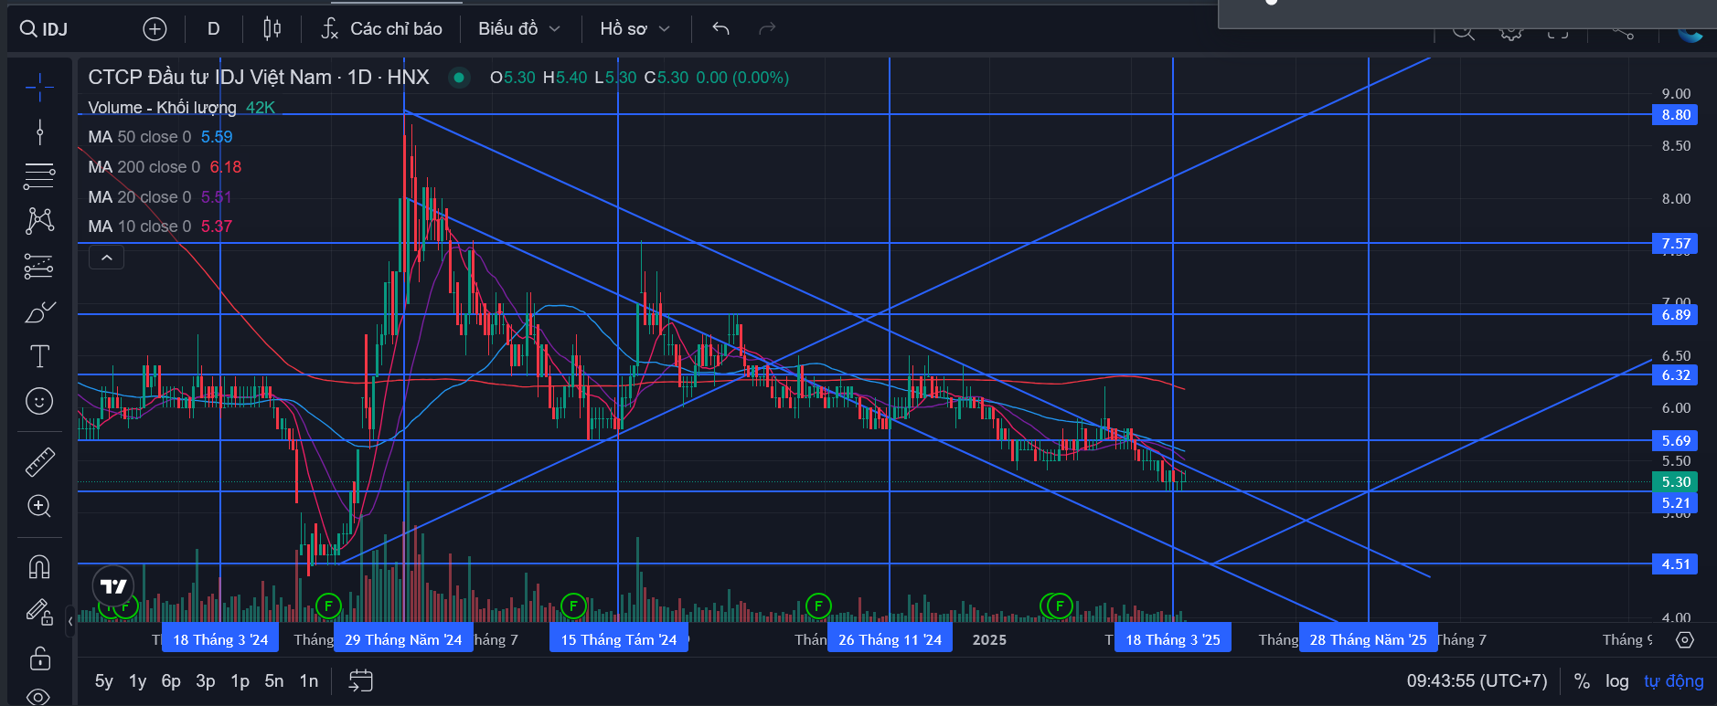Click the undo arrow button
This screenshot has width=1717, height=706.
(x=720, y=29)
